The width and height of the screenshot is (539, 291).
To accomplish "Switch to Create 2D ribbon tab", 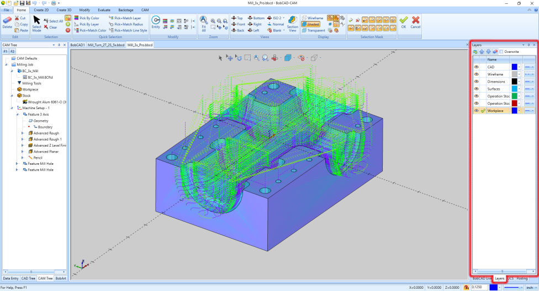I will coord(41,10).
